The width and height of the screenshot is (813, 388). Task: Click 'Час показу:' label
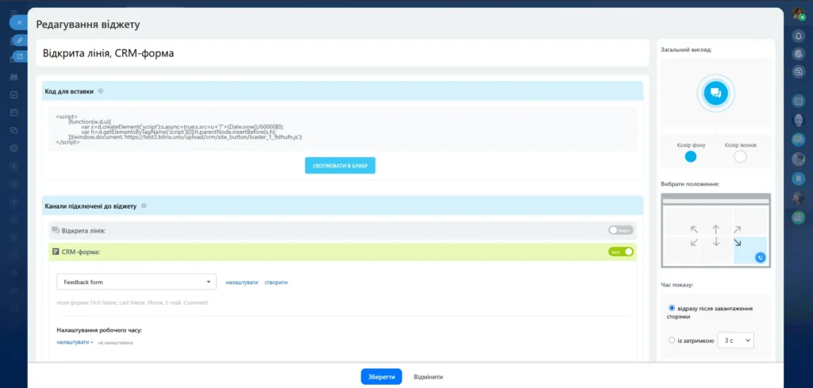(677, 285)
